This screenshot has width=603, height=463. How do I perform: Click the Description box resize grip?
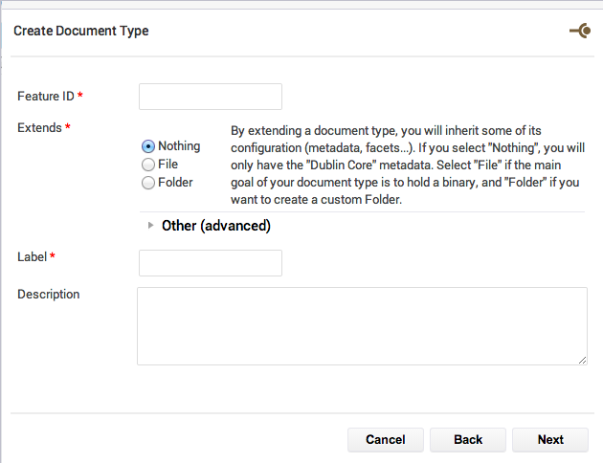(582, 360)
